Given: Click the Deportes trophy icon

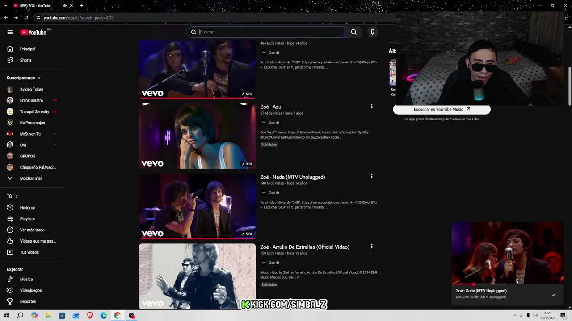Looking at the screenshot, I should pyautogui.click(x=10, y=301).
